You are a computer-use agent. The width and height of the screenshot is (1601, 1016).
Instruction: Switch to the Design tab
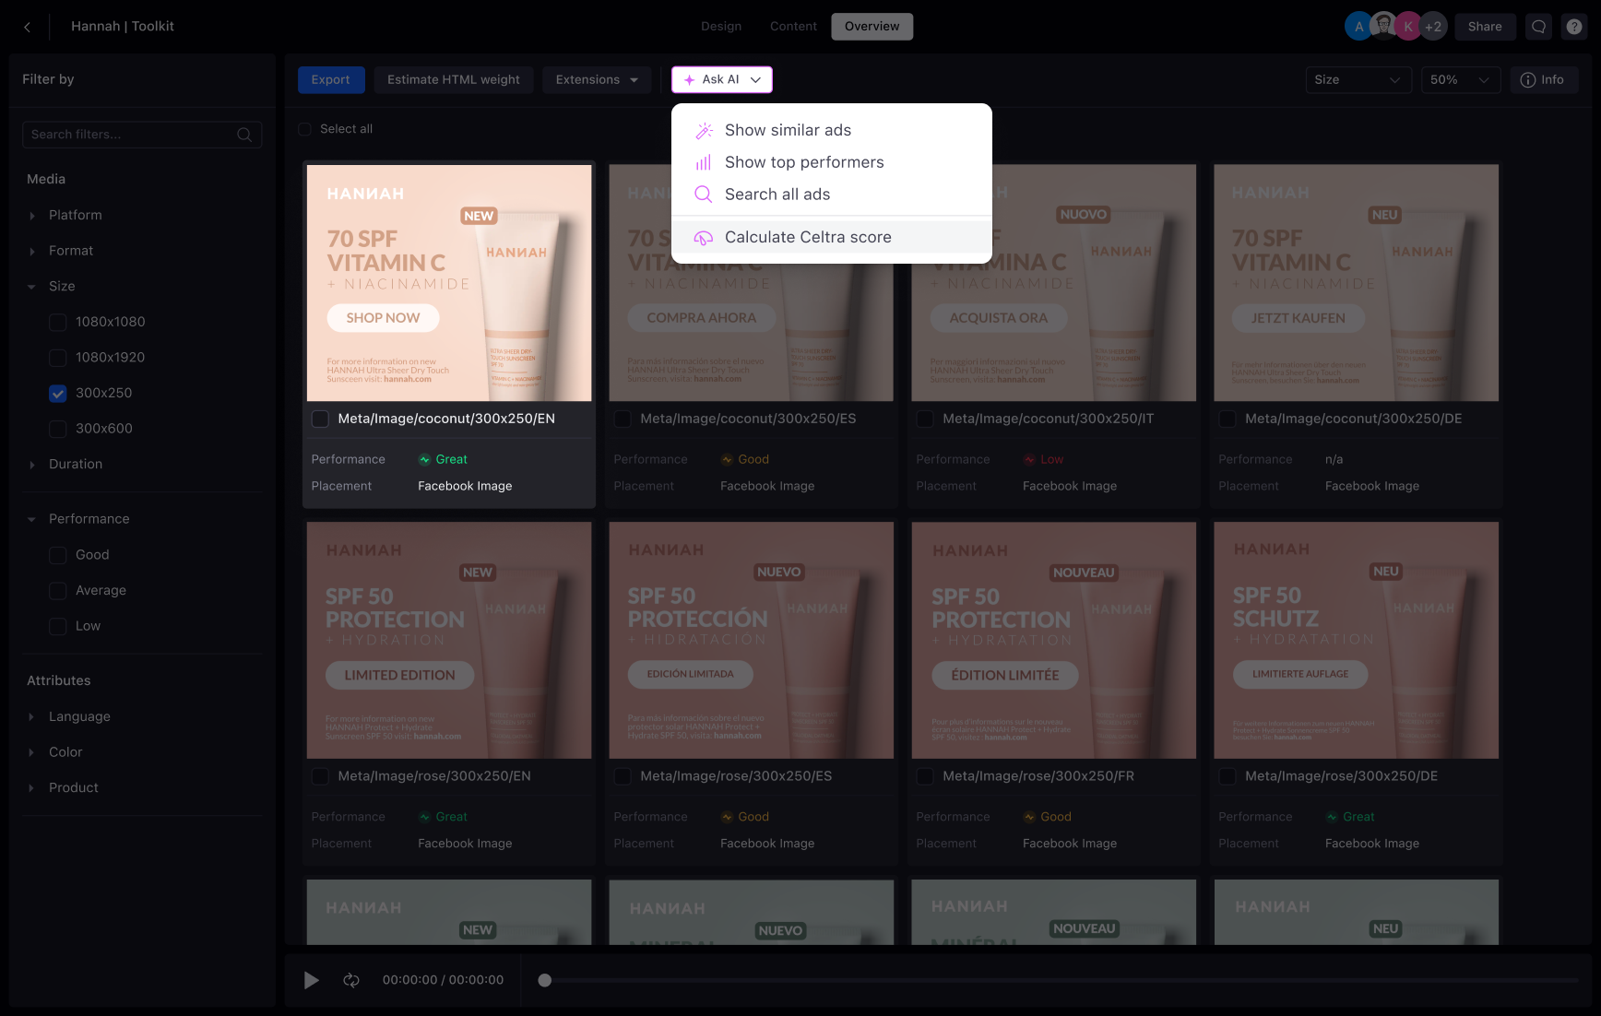721,27
